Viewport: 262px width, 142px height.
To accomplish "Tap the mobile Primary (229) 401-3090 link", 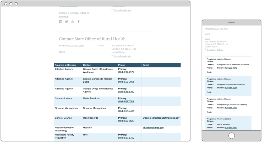I will tap(221, 29).
